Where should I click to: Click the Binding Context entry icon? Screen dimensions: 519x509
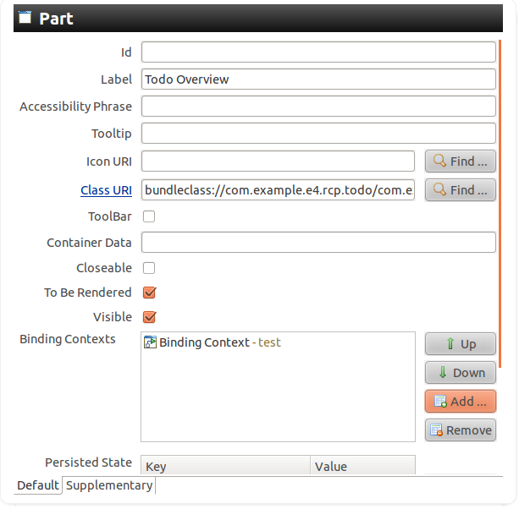pyautogui.click(x=150, y=342)
